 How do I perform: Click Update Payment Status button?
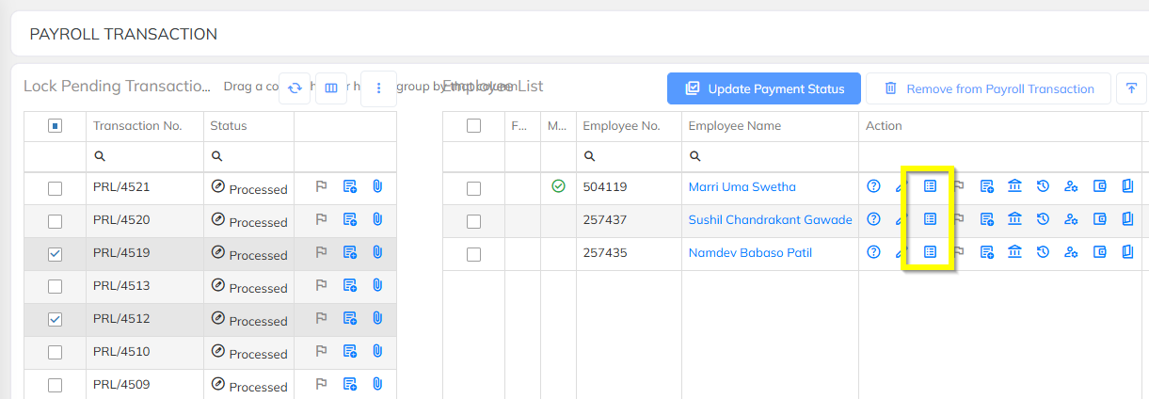tap(764, 88)
